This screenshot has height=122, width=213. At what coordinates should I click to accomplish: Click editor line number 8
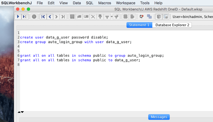pyautogui.click(x=19, y=65)
